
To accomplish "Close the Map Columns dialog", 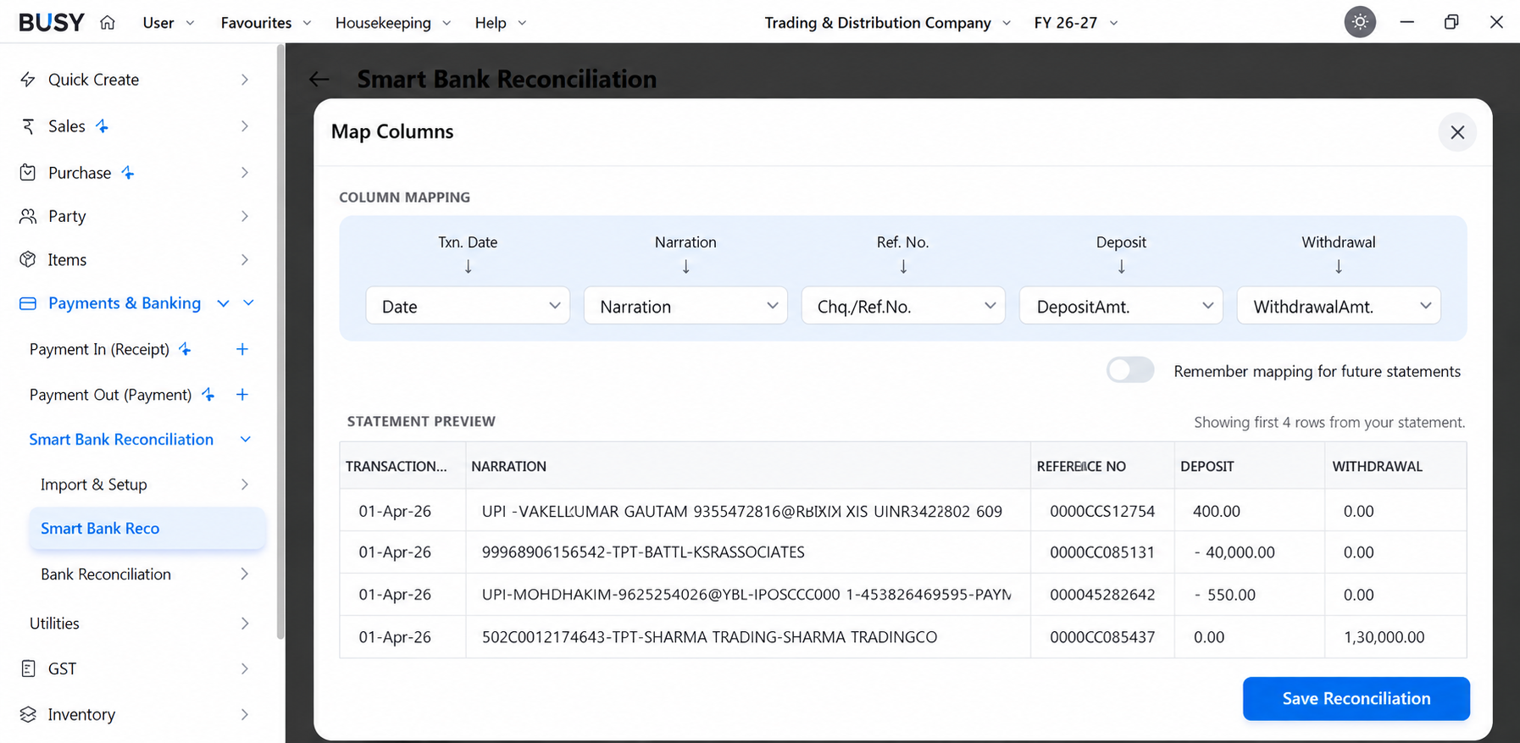I will (1457, 132).
